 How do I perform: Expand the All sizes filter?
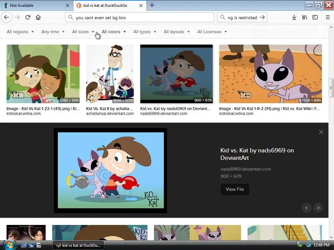[83, 32]
